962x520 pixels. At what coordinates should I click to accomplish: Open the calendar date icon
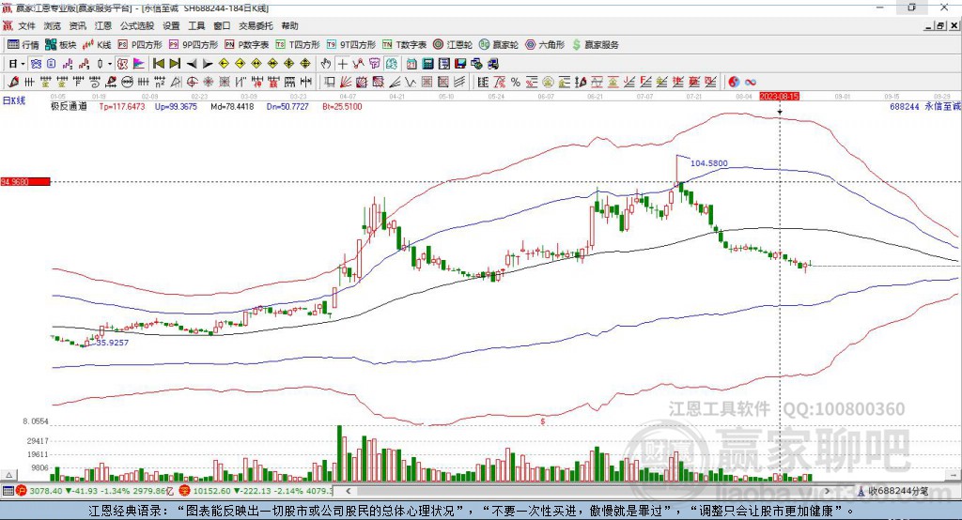pos(411,64)
